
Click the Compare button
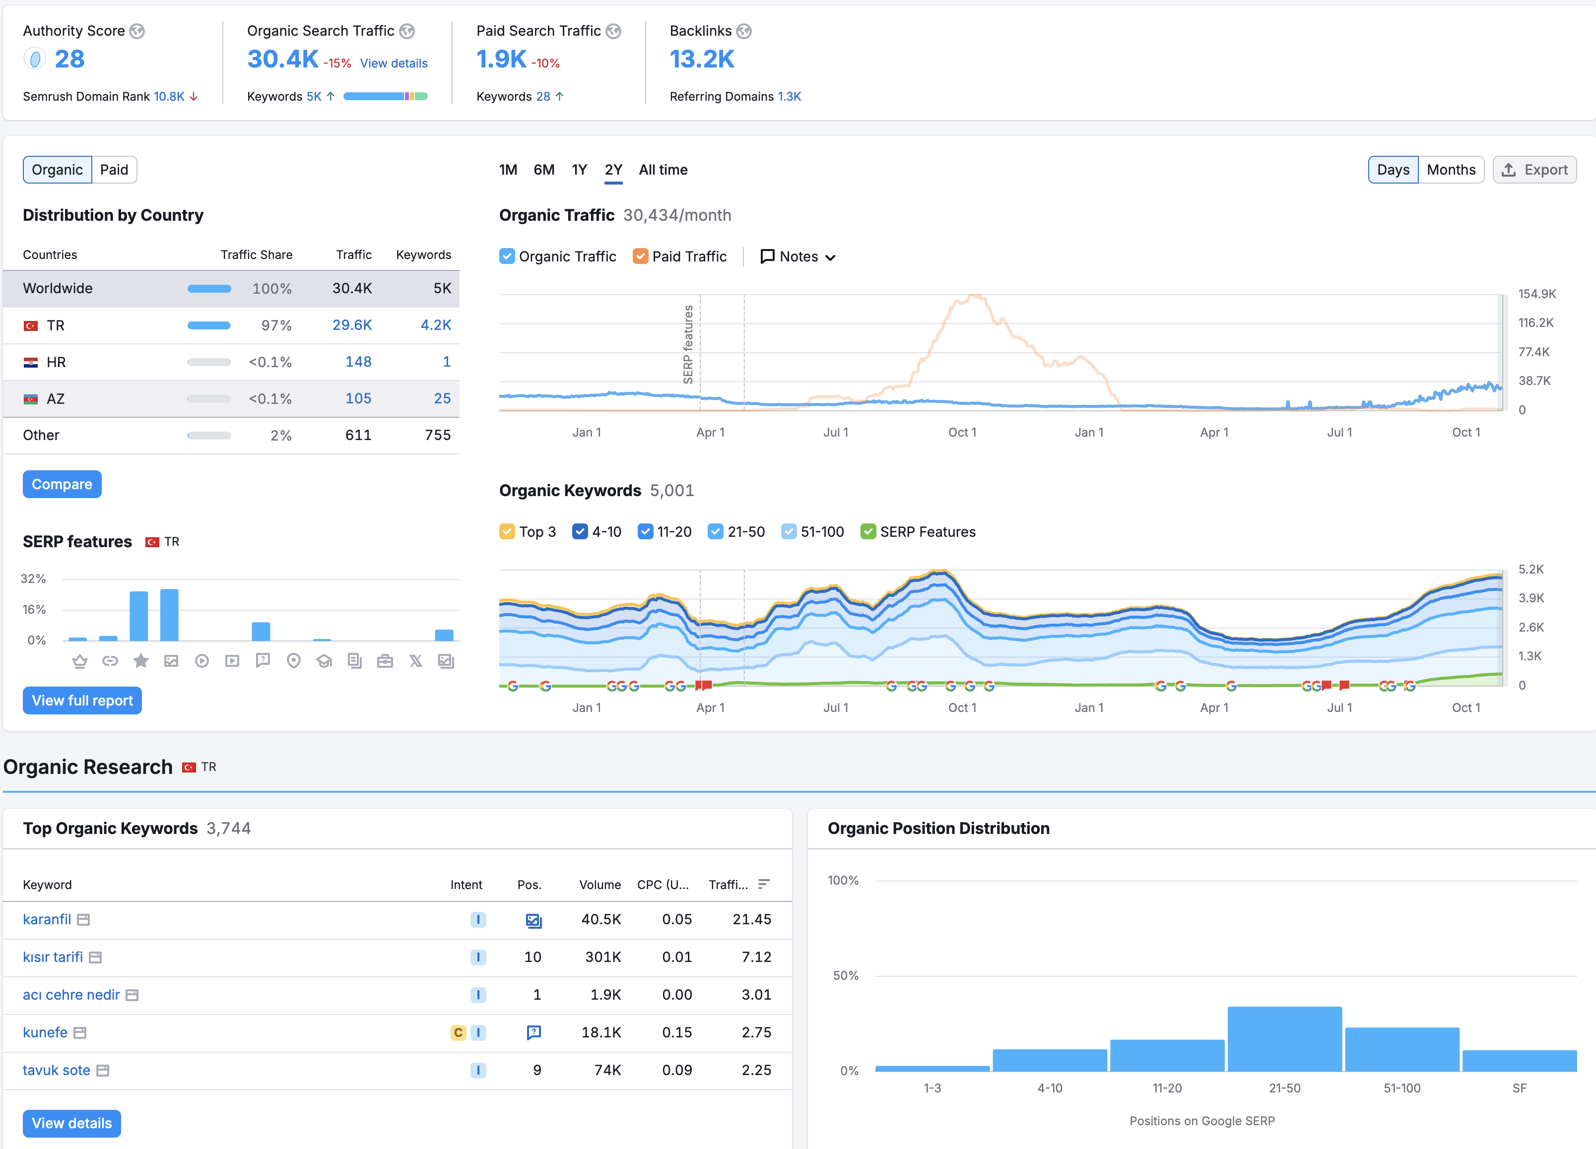62,484
